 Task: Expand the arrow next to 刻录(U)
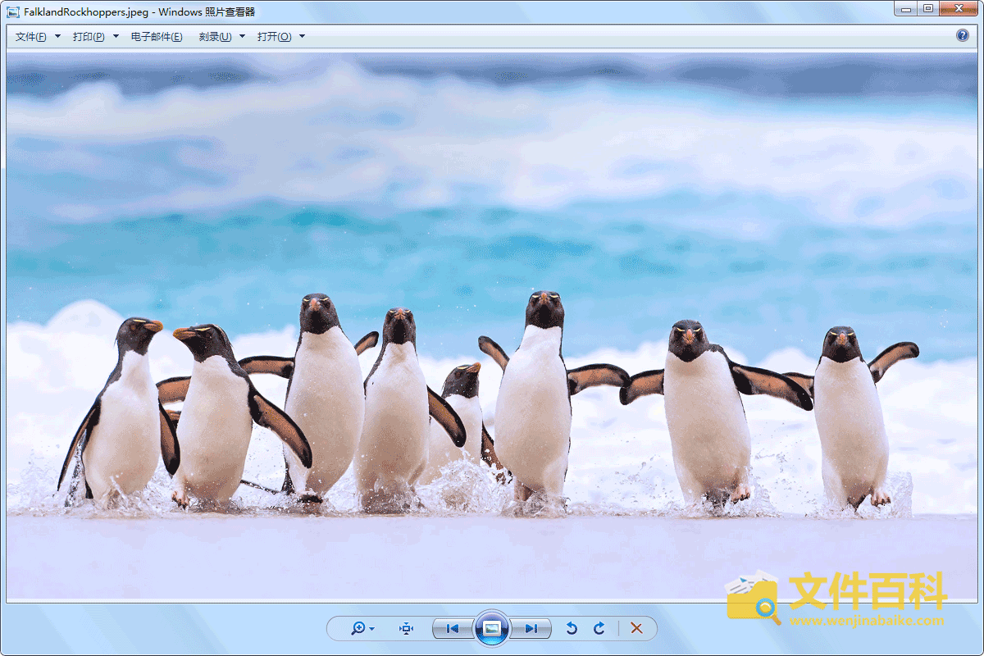pyautogui.click(x=242, y=36)
